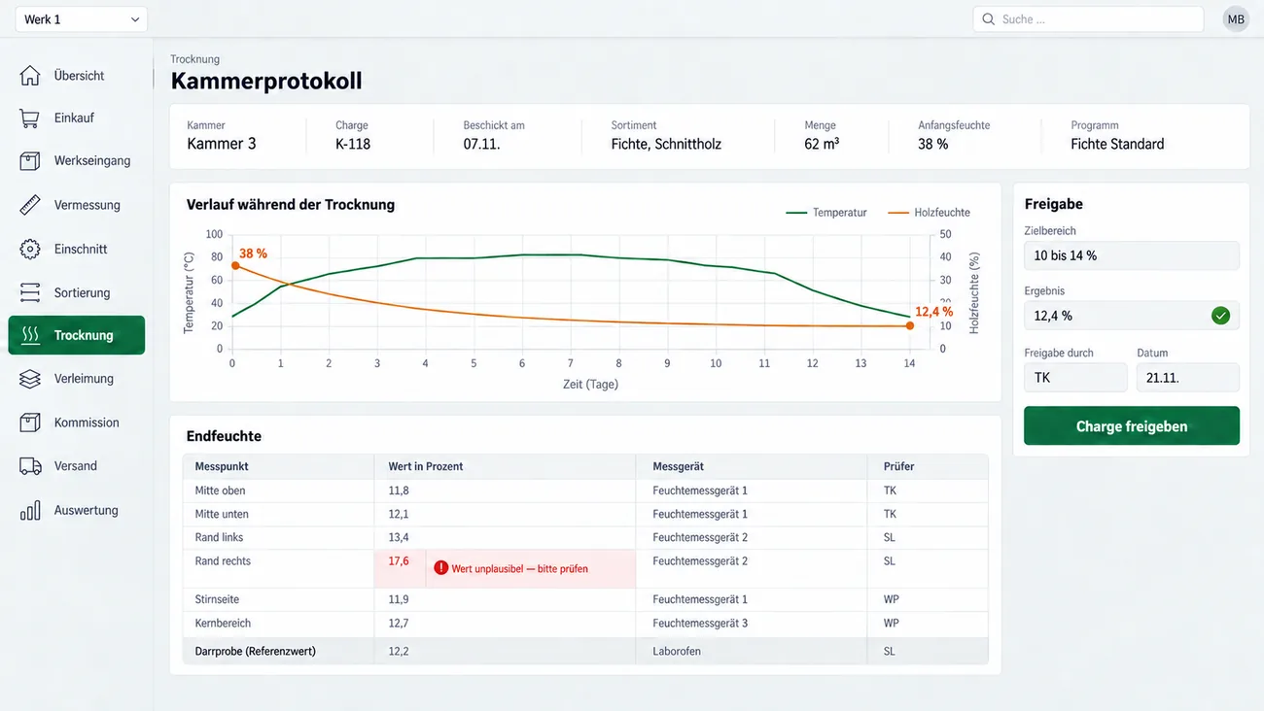The image size is (1264, 711).
Task: Click the Versand truck icon
Action: [30, 466]
